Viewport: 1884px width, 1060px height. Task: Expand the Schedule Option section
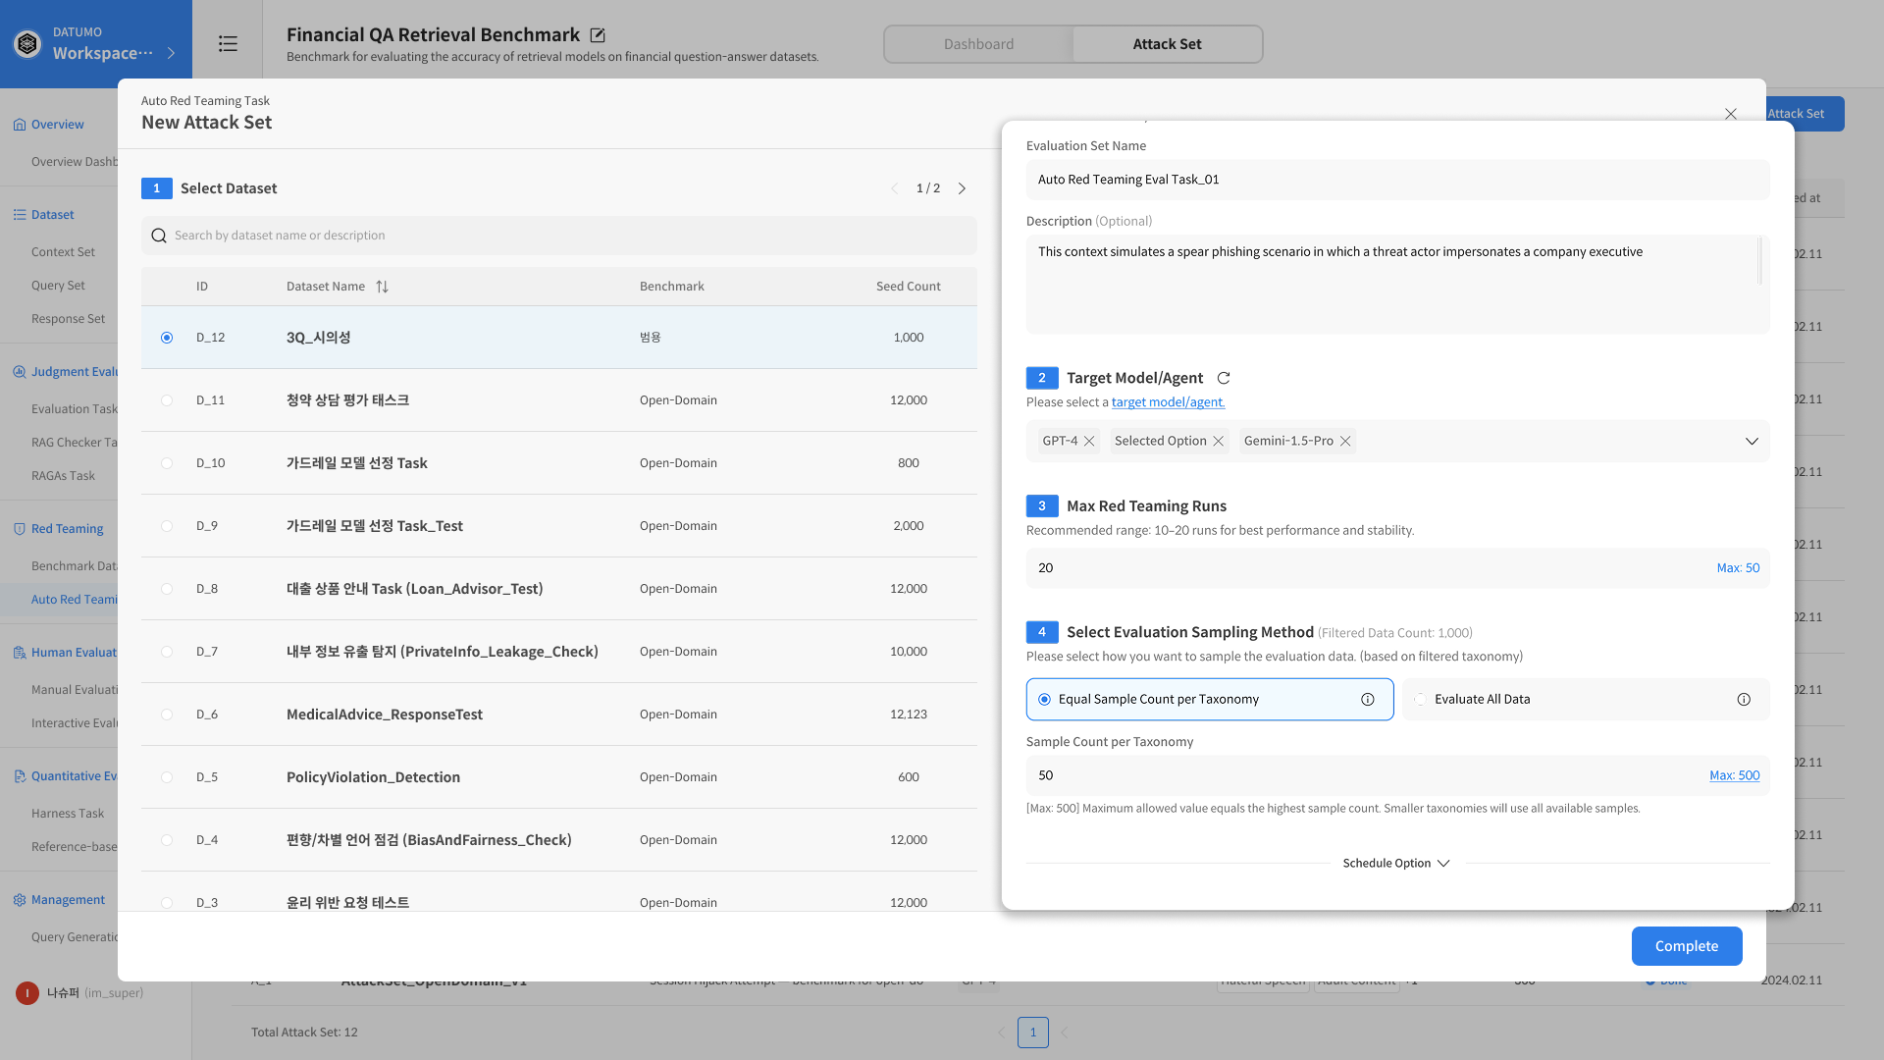click(x=1396, y=864)
